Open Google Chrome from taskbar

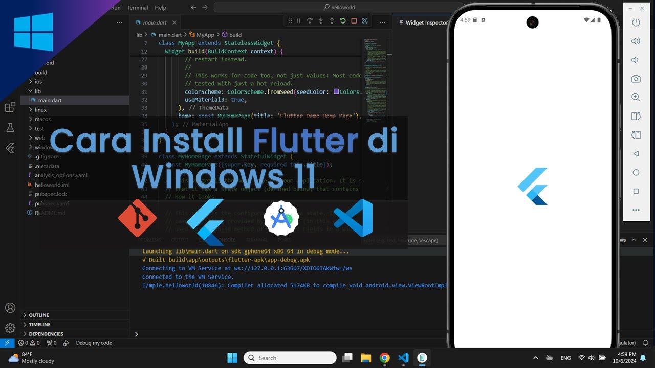point(385,358)
